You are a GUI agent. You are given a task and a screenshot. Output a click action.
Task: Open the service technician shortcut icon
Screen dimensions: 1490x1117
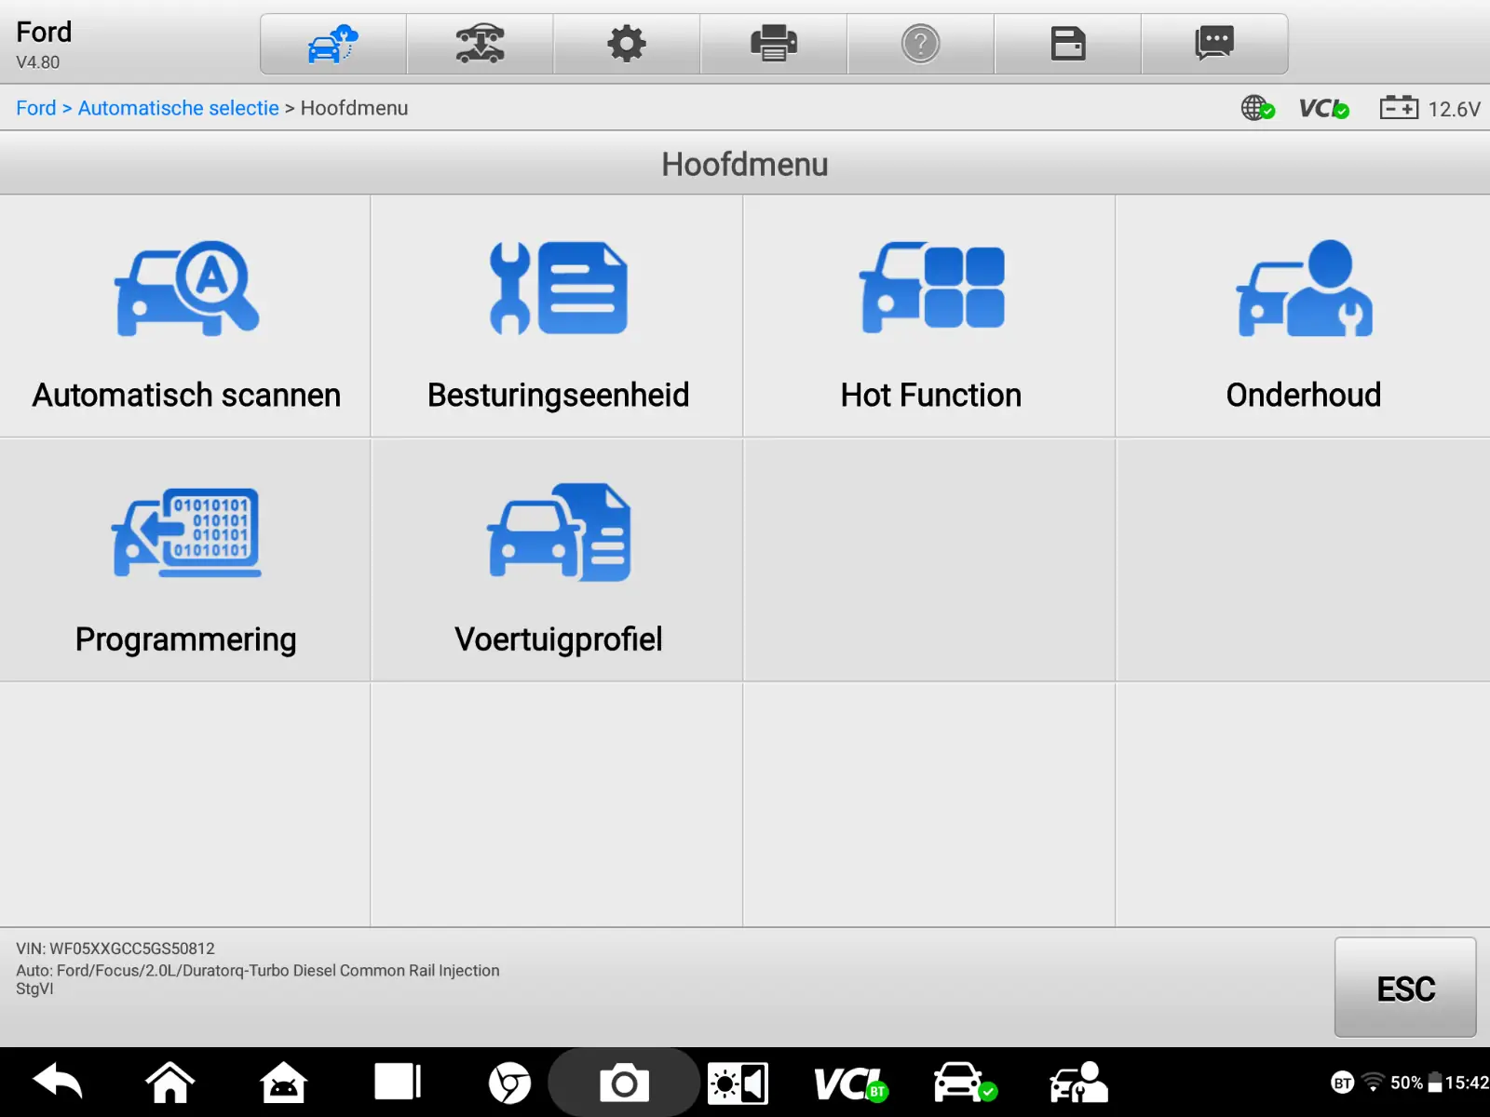pos(1078,1083)
